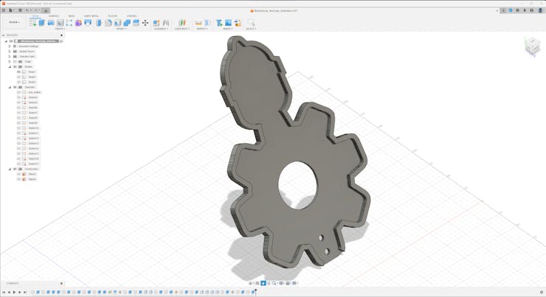Viewport: 546px width, 297px height.
Task: Toggle visibility of Body1
Action: click(x=18, y=71)
